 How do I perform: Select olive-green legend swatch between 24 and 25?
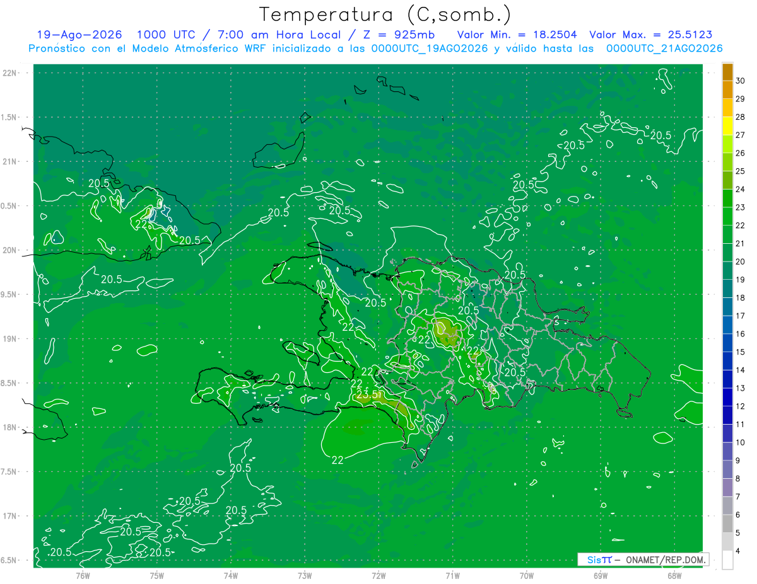point(727,180)
